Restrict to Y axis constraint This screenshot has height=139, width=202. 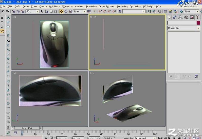tap(2, 22)
